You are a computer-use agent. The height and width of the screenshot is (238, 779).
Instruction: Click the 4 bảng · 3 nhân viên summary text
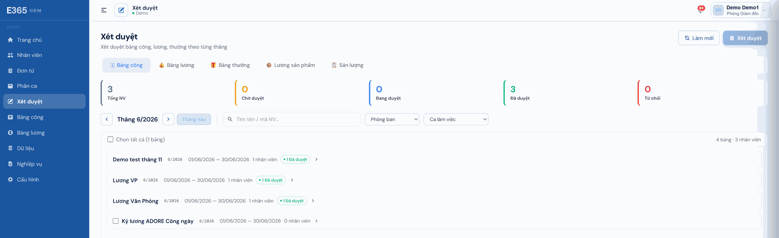[738, 139]
